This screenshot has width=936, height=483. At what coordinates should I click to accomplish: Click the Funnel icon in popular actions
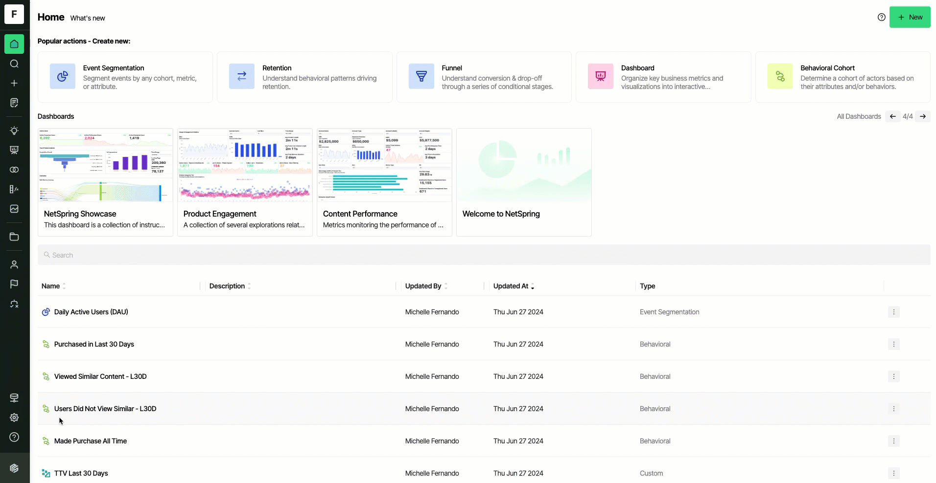click(421, 76)
